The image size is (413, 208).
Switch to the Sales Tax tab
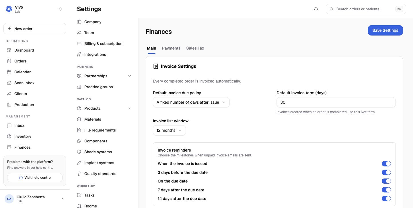[195, 48]
